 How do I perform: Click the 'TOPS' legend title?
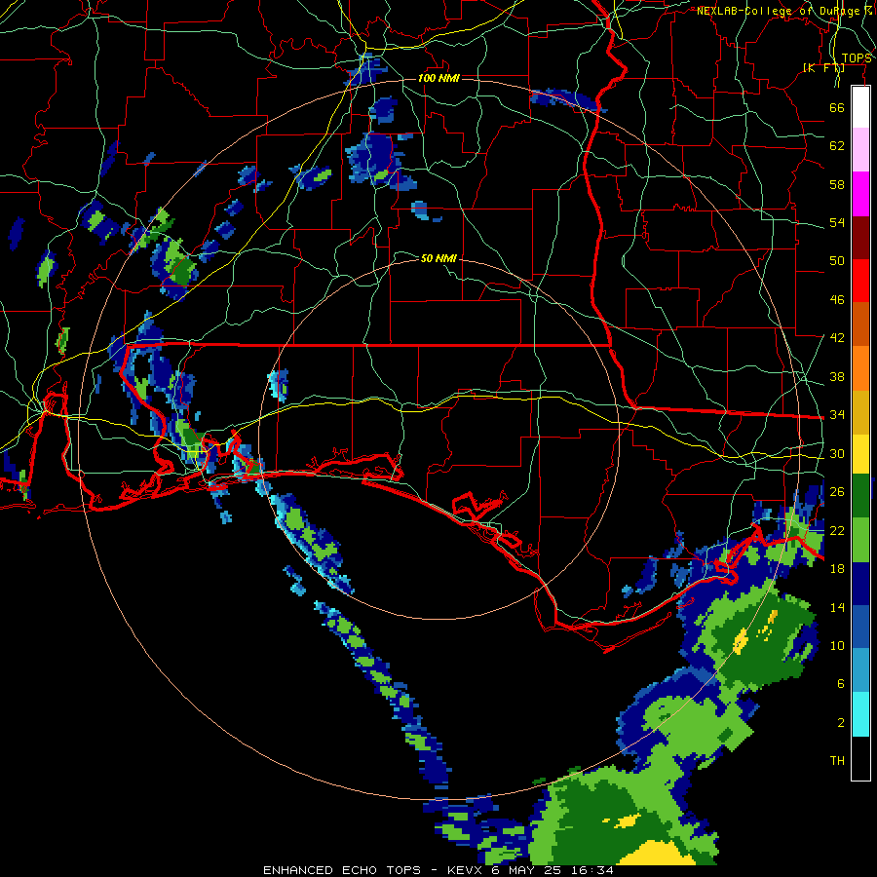[857, 58]
